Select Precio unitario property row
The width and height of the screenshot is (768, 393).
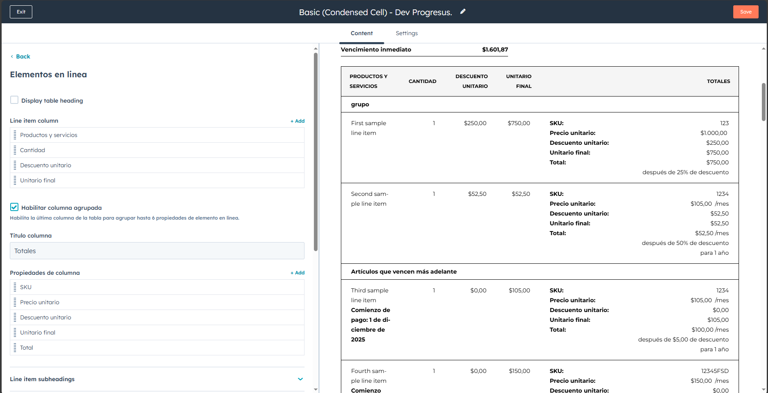(157, 302)
